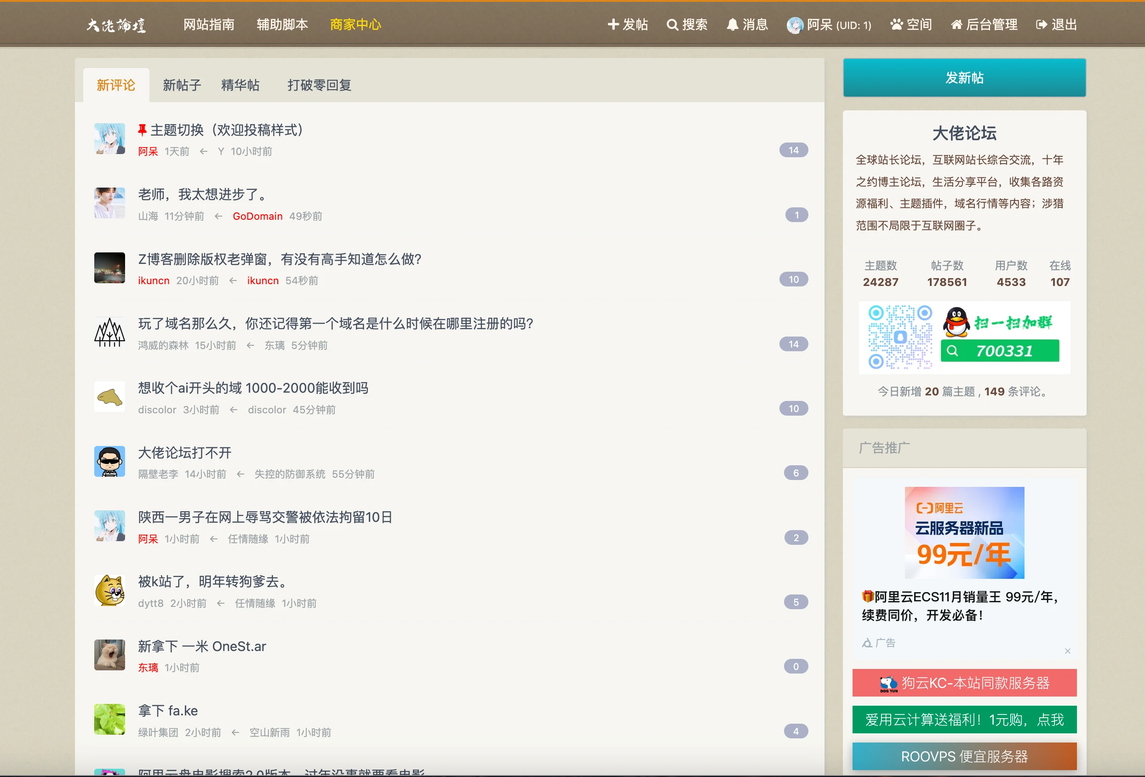Open post 拿下 fa.ke
This screenshot has width=1145, height=777.
pyautogui.click(x=168, y=711)
